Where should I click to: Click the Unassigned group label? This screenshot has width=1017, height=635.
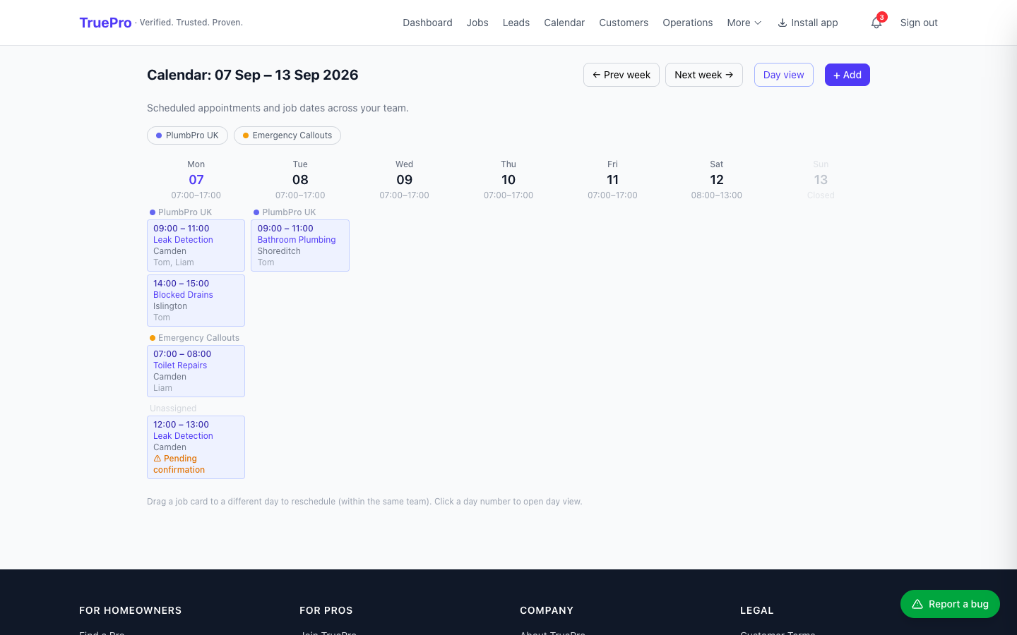173,409
